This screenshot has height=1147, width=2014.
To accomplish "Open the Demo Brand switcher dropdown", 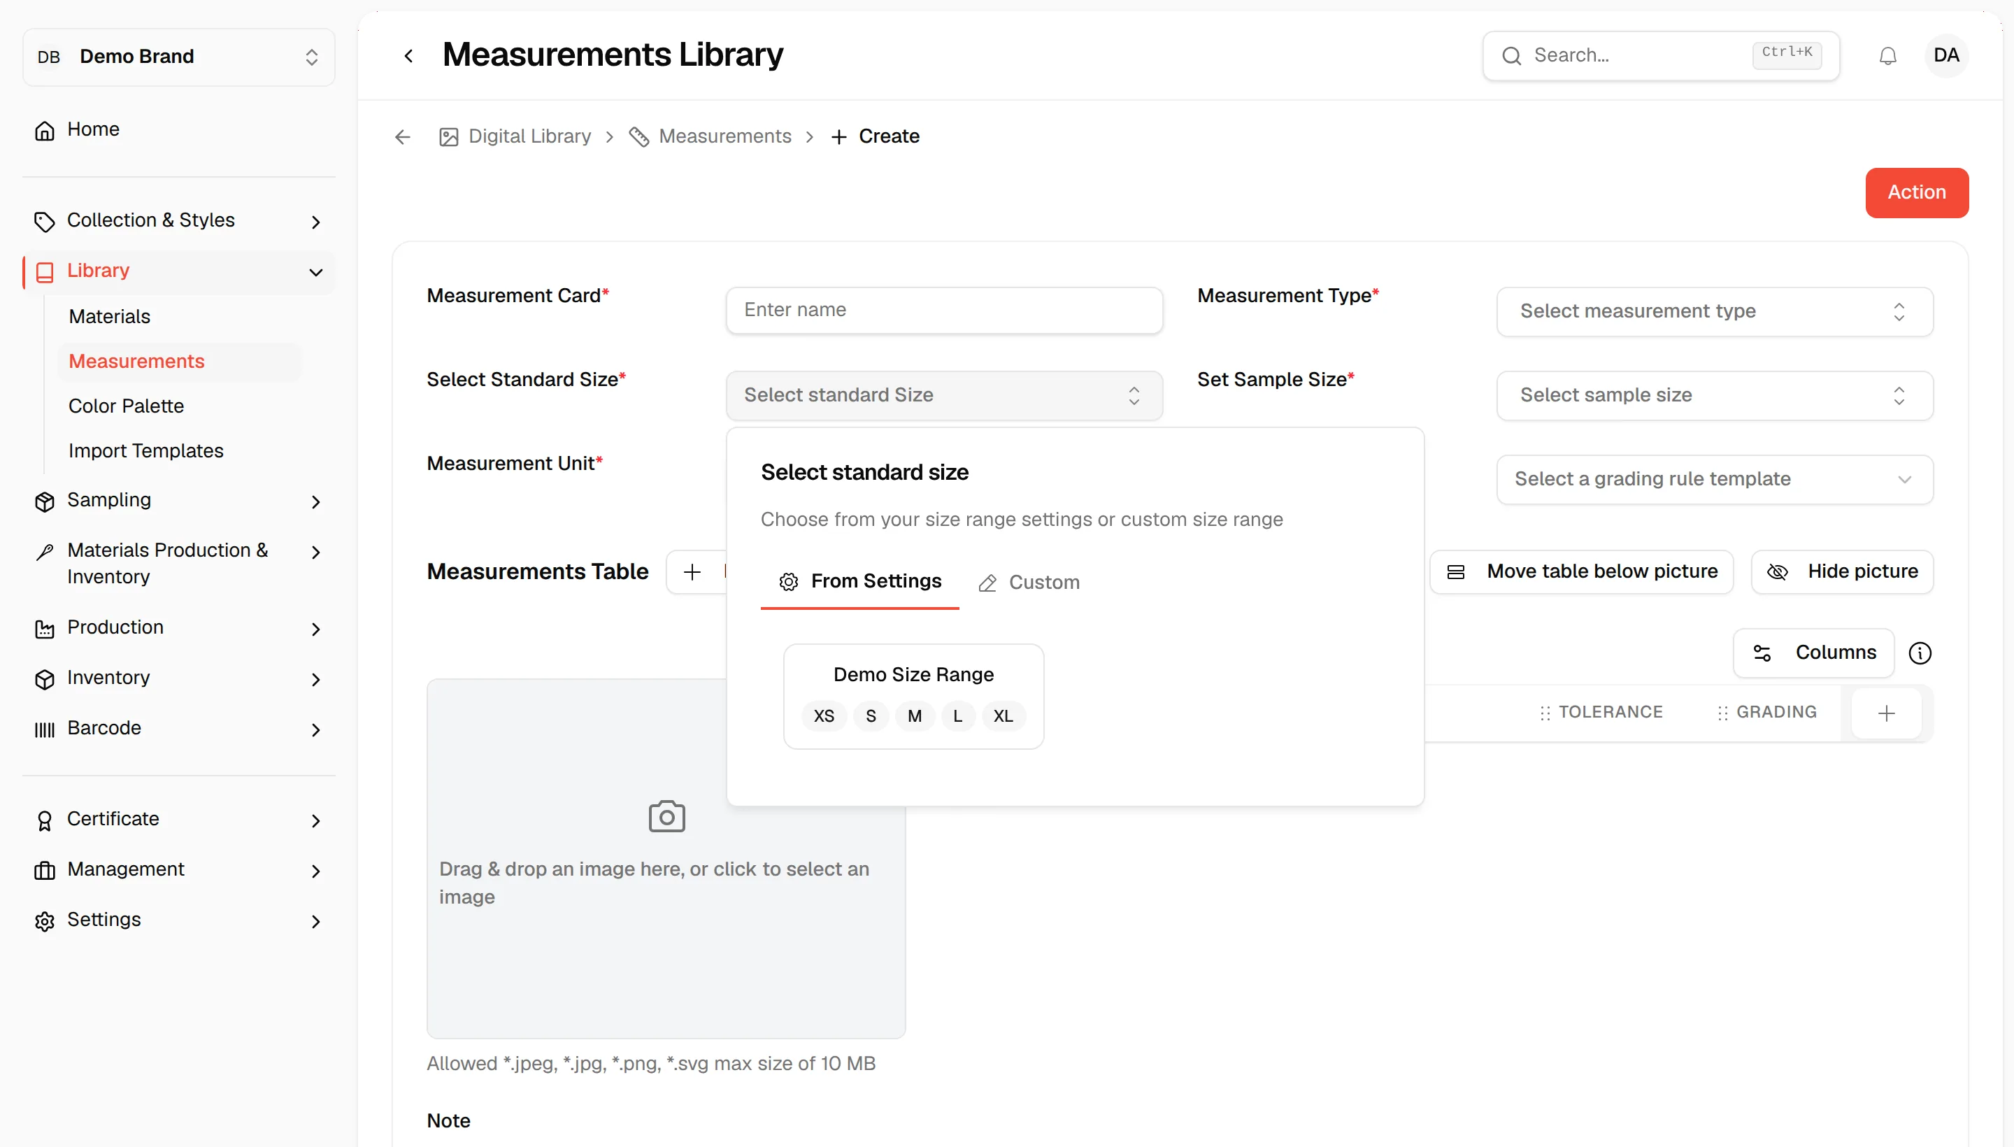I will 179,57.
